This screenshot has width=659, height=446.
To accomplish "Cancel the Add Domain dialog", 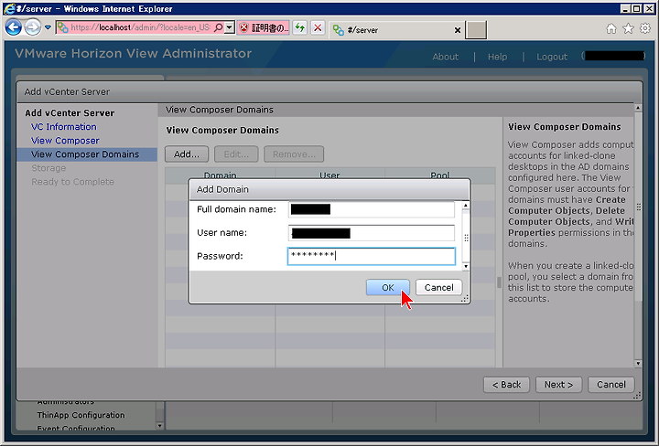I will click(x=438, y=287).
